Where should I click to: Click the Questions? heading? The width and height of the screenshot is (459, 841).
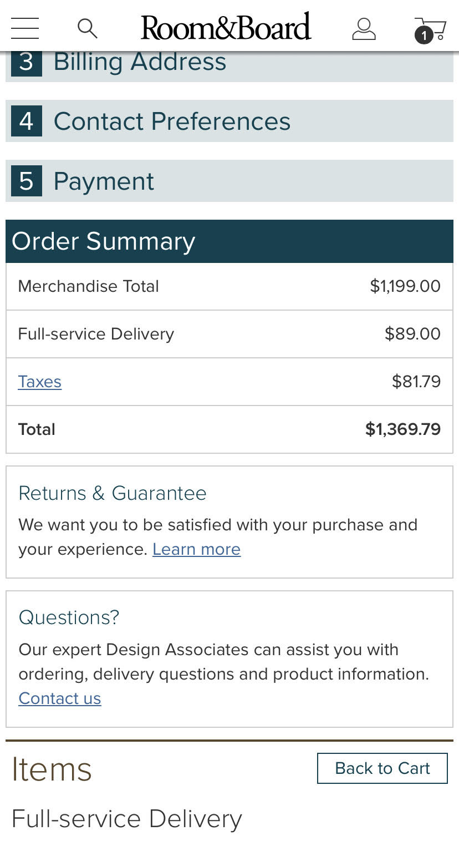(x=69, y=617)
